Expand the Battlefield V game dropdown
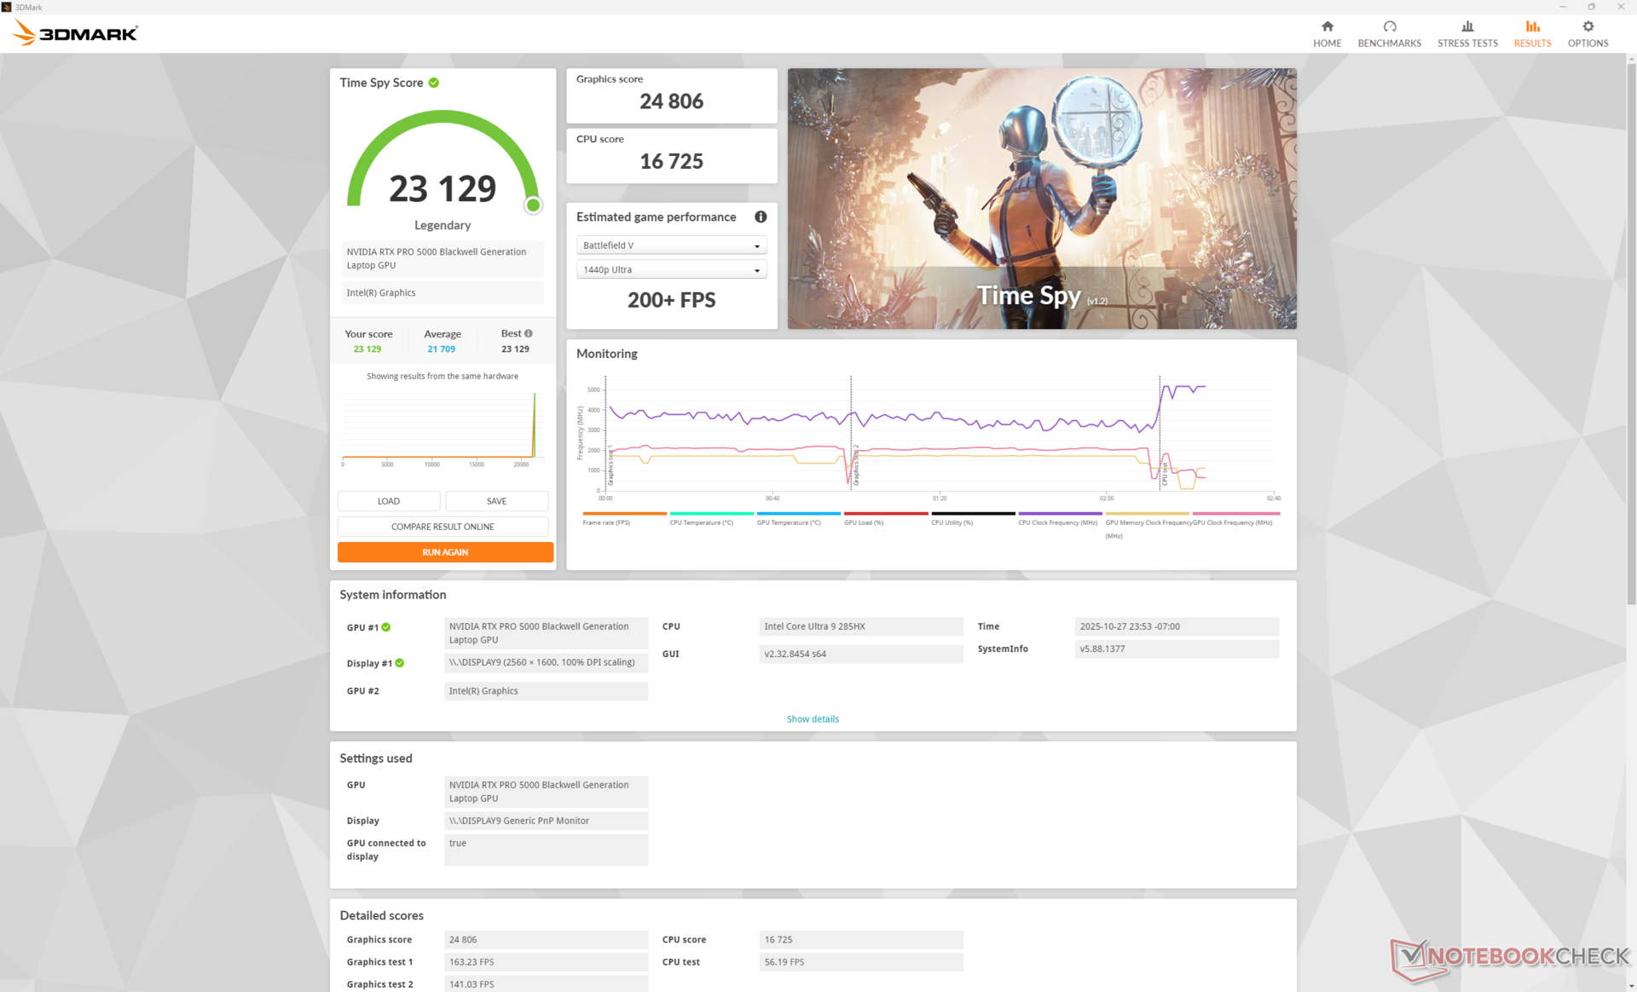1637x992 pixels. (x=671, y=245)
